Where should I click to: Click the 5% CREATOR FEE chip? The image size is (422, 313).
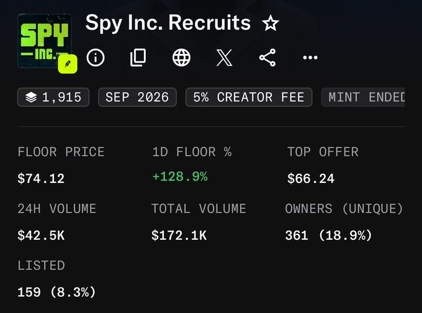pos(249,97)
